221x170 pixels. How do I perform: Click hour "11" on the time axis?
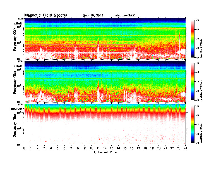98,148
